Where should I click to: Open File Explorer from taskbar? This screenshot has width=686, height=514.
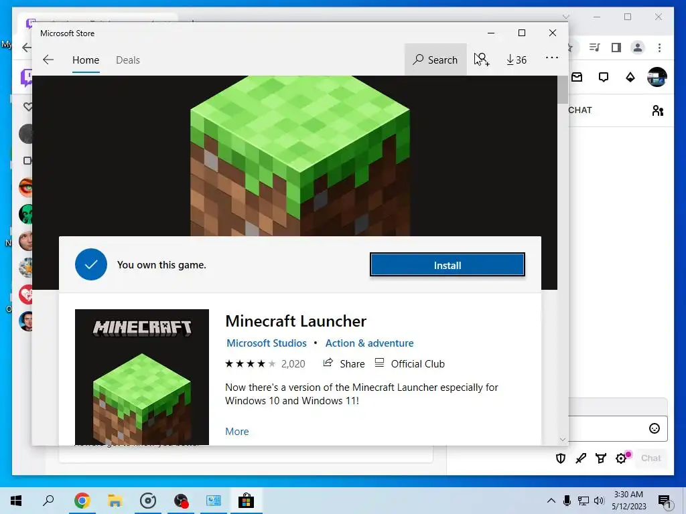[115, 501]
